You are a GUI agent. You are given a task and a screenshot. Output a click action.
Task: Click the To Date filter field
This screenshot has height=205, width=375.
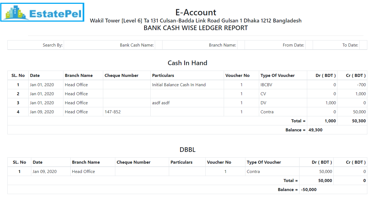coord(363,45)
